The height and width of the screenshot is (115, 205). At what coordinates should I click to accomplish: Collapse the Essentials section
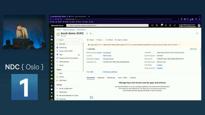click(x=91, y=49)
